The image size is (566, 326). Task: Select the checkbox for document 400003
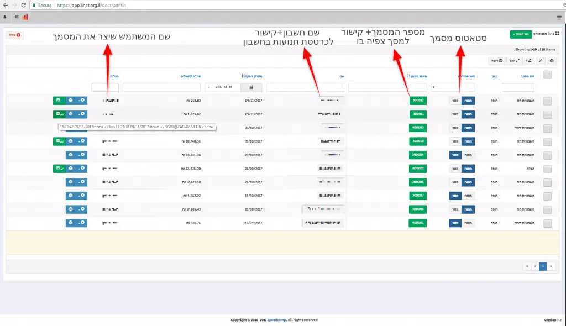coord(547,128)
